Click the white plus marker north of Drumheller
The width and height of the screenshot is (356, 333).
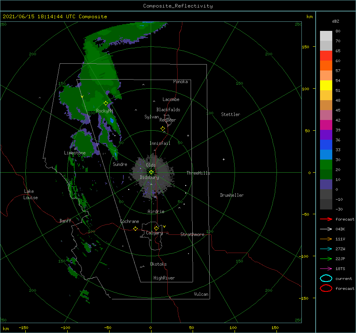pyautogui.click(x=223, y=159)
